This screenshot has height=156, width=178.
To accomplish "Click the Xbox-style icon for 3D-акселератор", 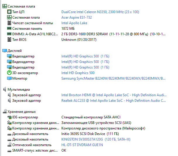I will (x=9, y=73).
